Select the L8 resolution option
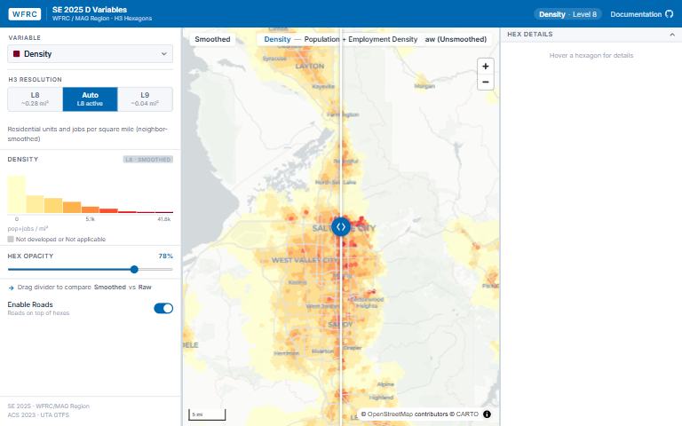682x426 pixels. pos(36,99)
